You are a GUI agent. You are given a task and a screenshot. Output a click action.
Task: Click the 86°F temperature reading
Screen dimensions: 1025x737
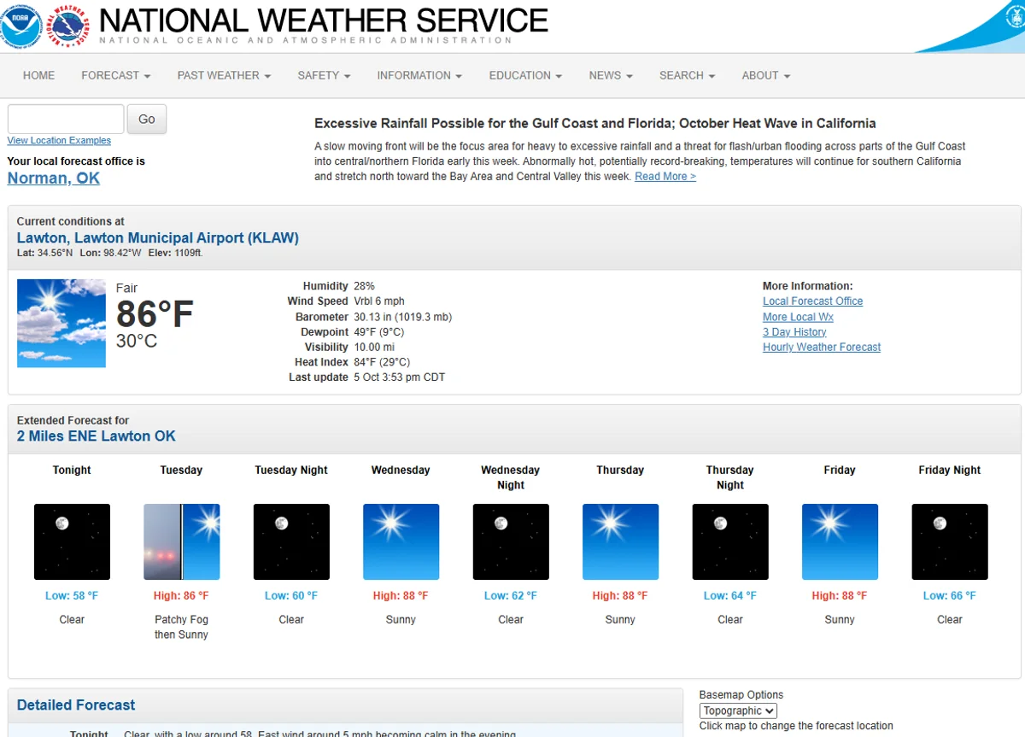click(155, 314)
